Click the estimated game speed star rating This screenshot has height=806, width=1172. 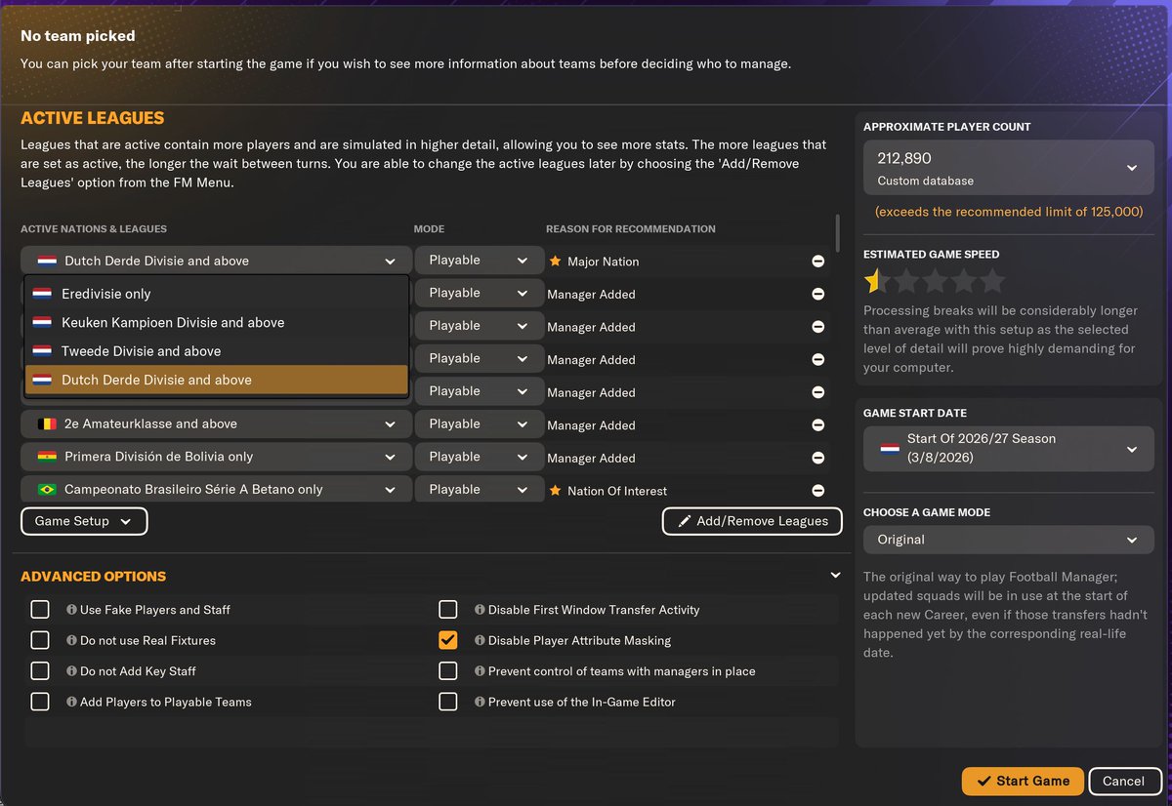[x=935, y=282]
